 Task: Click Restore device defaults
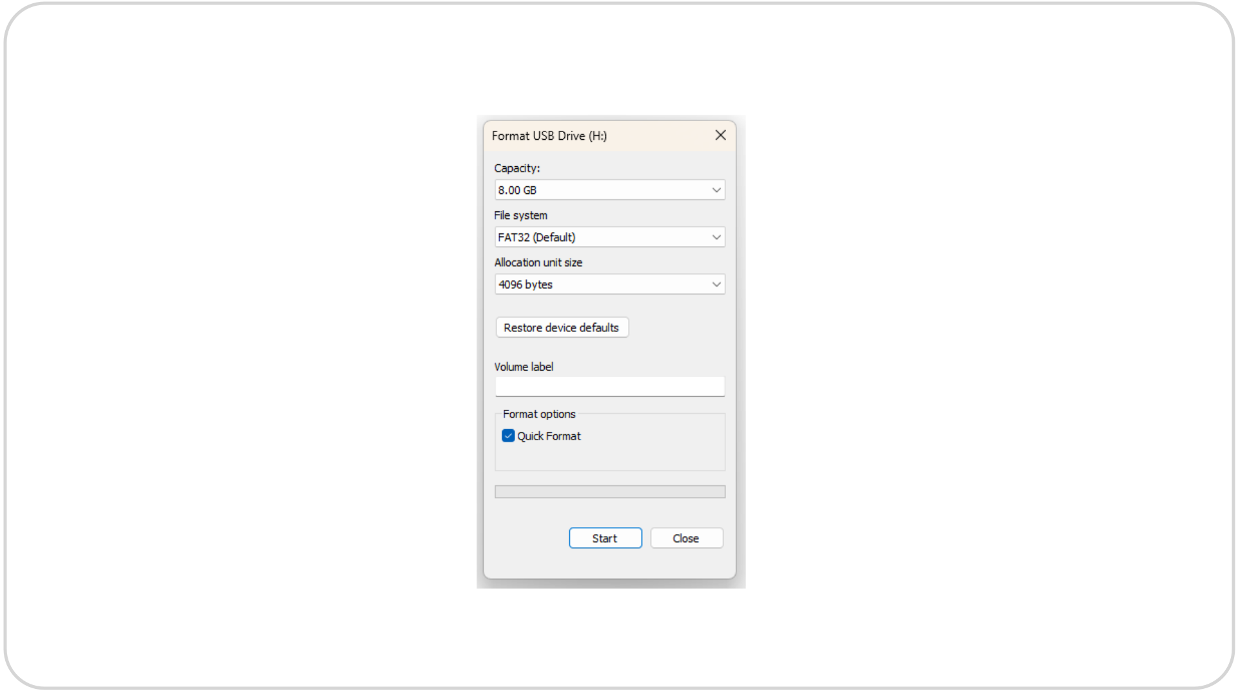[x=562, y=327]
